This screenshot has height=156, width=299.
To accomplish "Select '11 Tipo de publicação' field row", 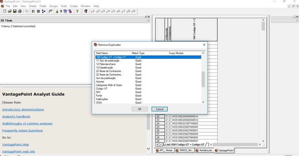I will pos(148,61).
